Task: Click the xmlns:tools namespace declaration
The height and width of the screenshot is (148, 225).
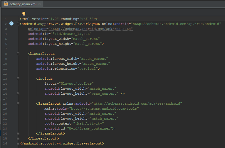Action: click(x=92, y=108)
